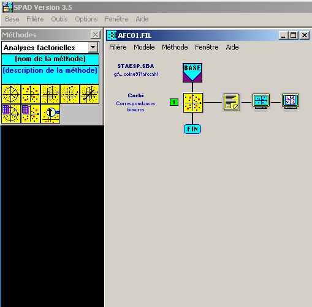Click the STAESP.SBA base file label
Image resolution: width=312 pixels, height=307 pixels.
coord(135,66)
